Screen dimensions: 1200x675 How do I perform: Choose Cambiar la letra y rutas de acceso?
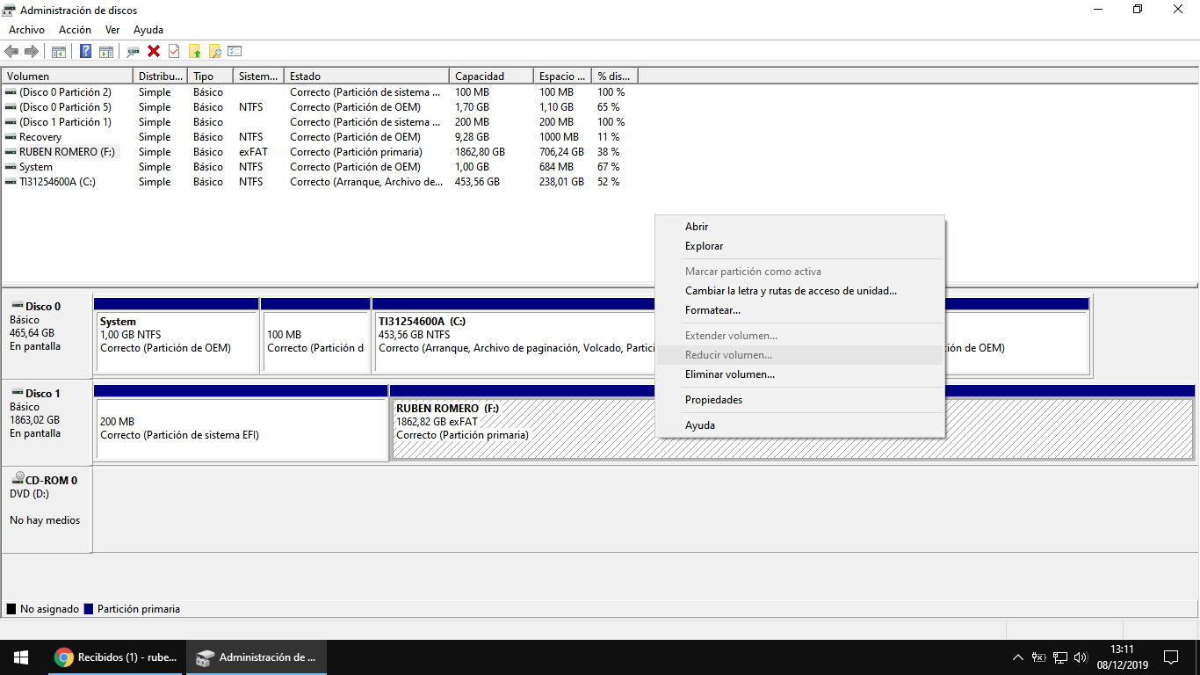(x=800, y=291)
